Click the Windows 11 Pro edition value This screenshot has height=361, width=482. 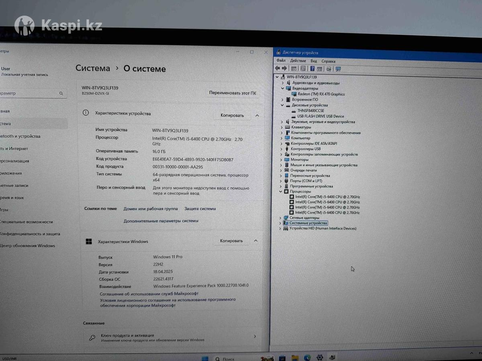pyautogui.click(x=168, y=257)
